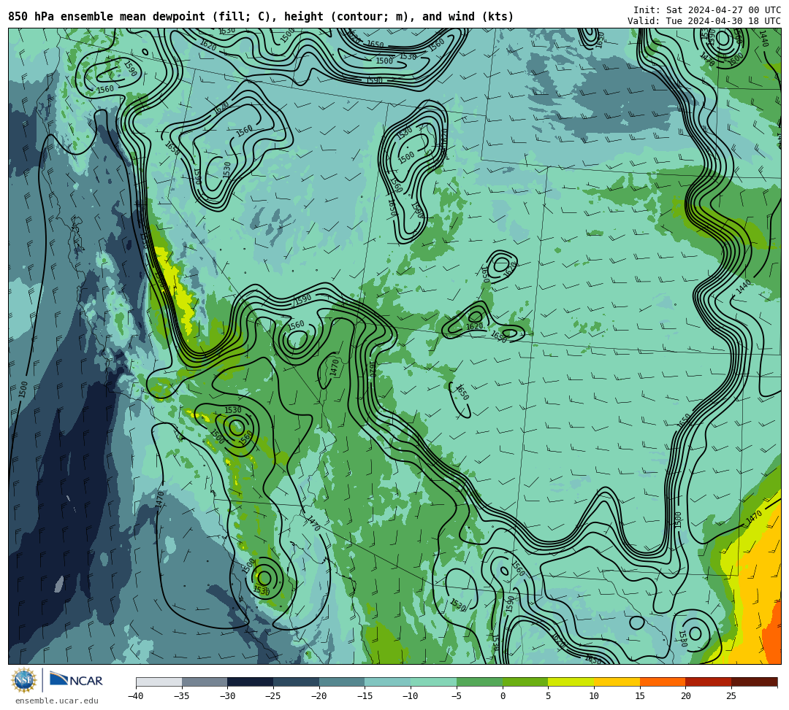The image size is (789, 710).
Task: Click the '1500' contour label on the far-left ocean contour
Action: tap(23, 390)
